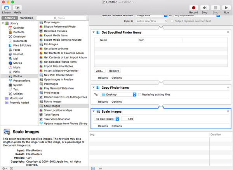Toggle the Library panel toolbar icon
The height and width of the screenshot is (170, 233).
click(x=6, y=8)
